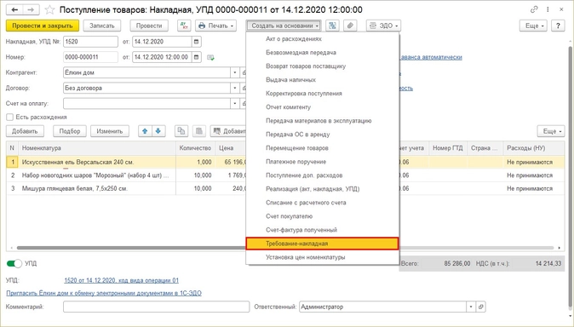Copy link with chain icon
Image resolution: width=574 pixels, height=327 pixels.
click(x=534, y=10)
